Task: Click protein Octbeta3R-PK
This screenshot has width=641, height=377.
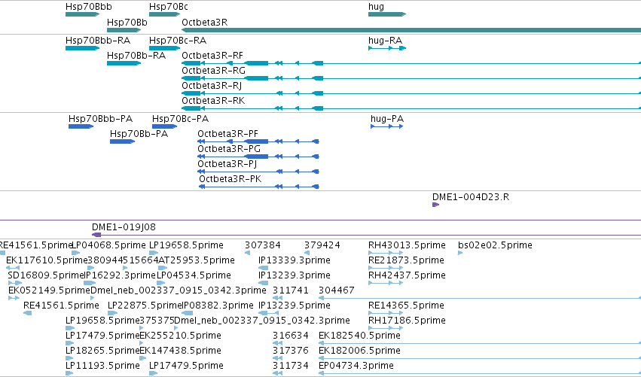Action: (230, 179)
